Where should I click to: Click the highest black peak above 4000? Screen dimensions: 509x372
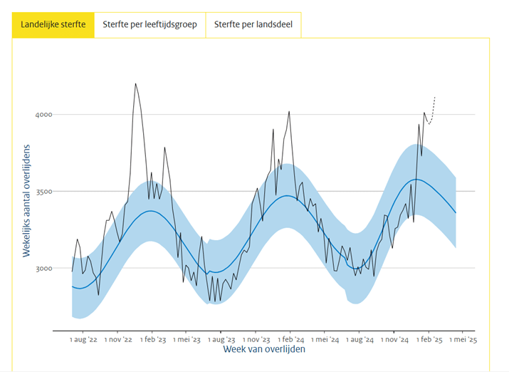click(x=135, y=84)
